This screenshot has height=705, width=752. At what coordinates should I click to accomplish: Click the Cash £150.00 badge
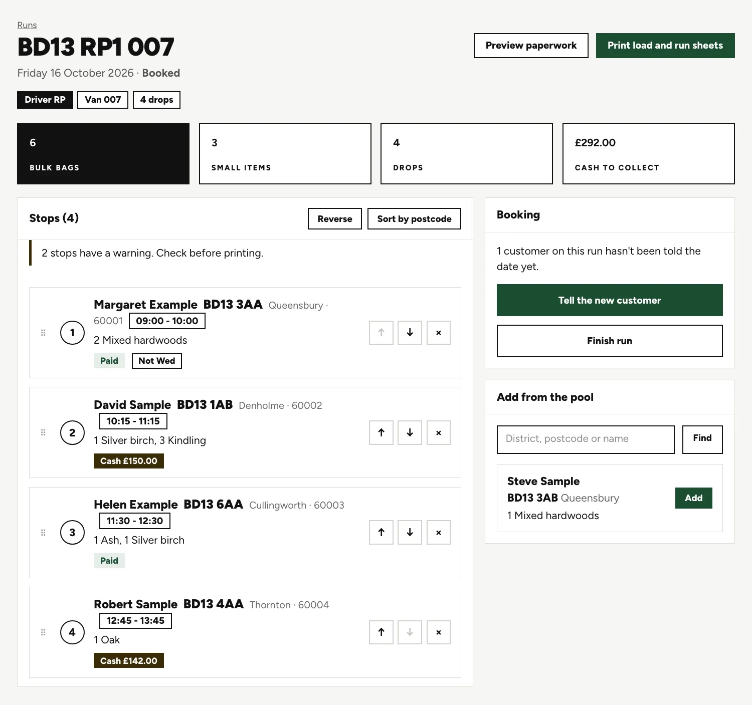129,461
